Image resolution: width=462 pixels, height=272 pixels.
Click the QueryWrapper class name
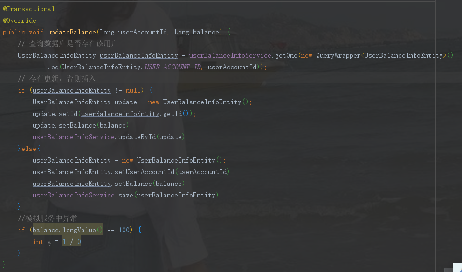click(338, 55)
